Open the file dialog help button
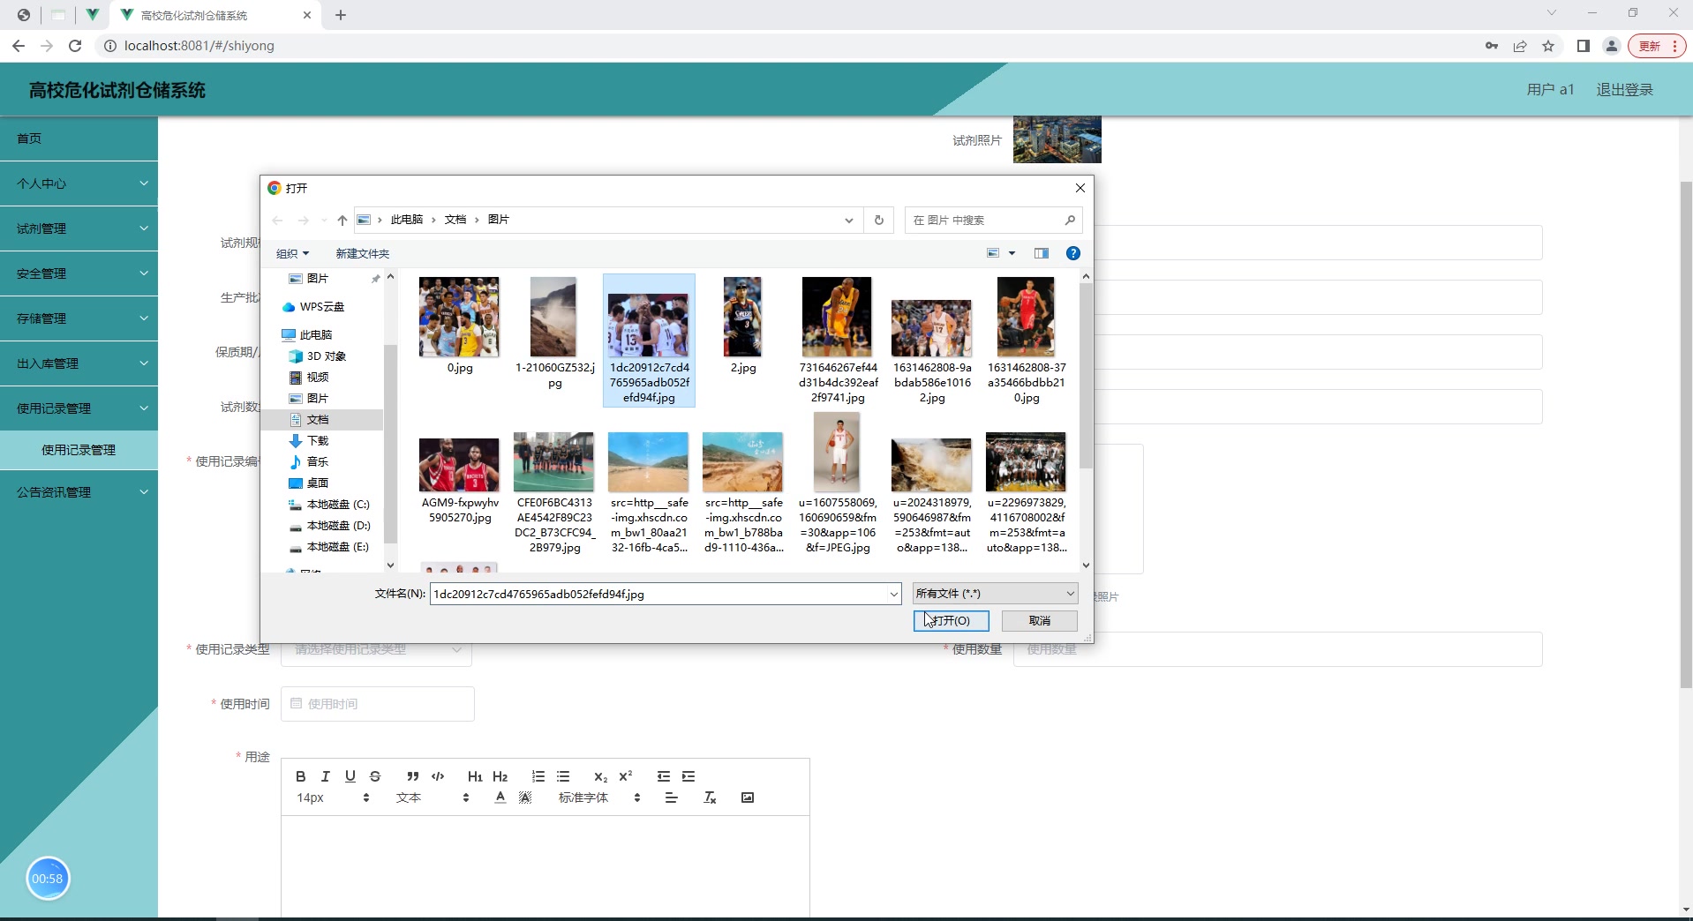The image size is (1693, 921). 1073,253
